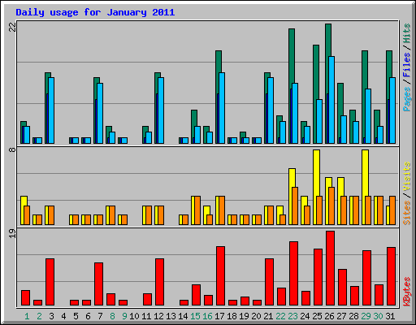Select the red KBytes bar for day 23
Viewport: 416px width, 325px height.
point(293,274)
